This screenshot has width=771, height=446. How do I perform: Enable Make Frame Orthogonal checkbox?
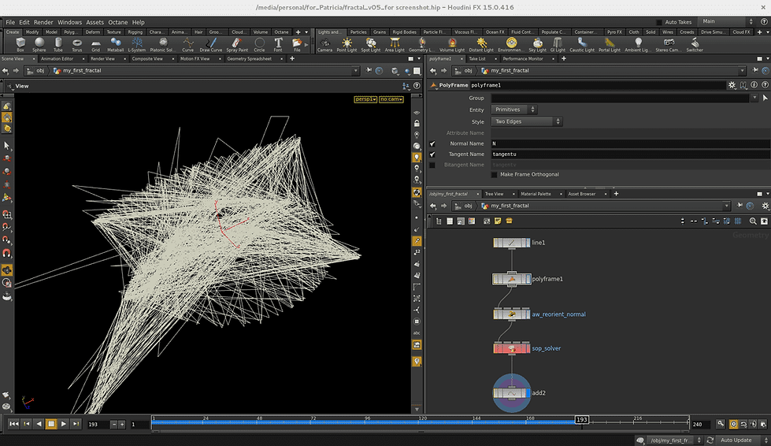(x=494, y=175)
